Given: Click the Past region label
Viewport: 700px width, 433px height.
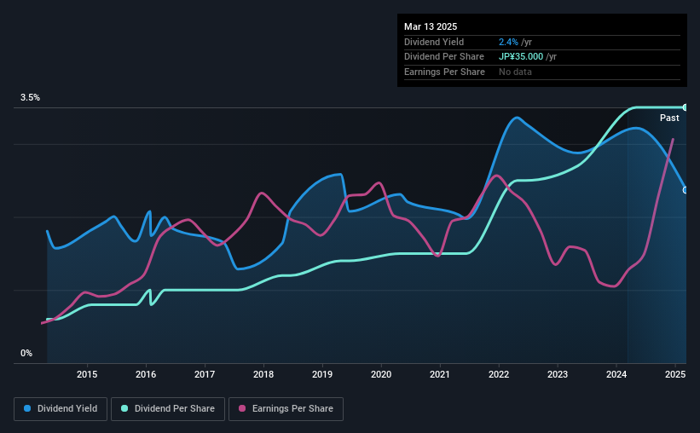Looking at the screenshot, I should tap(669, 118).
